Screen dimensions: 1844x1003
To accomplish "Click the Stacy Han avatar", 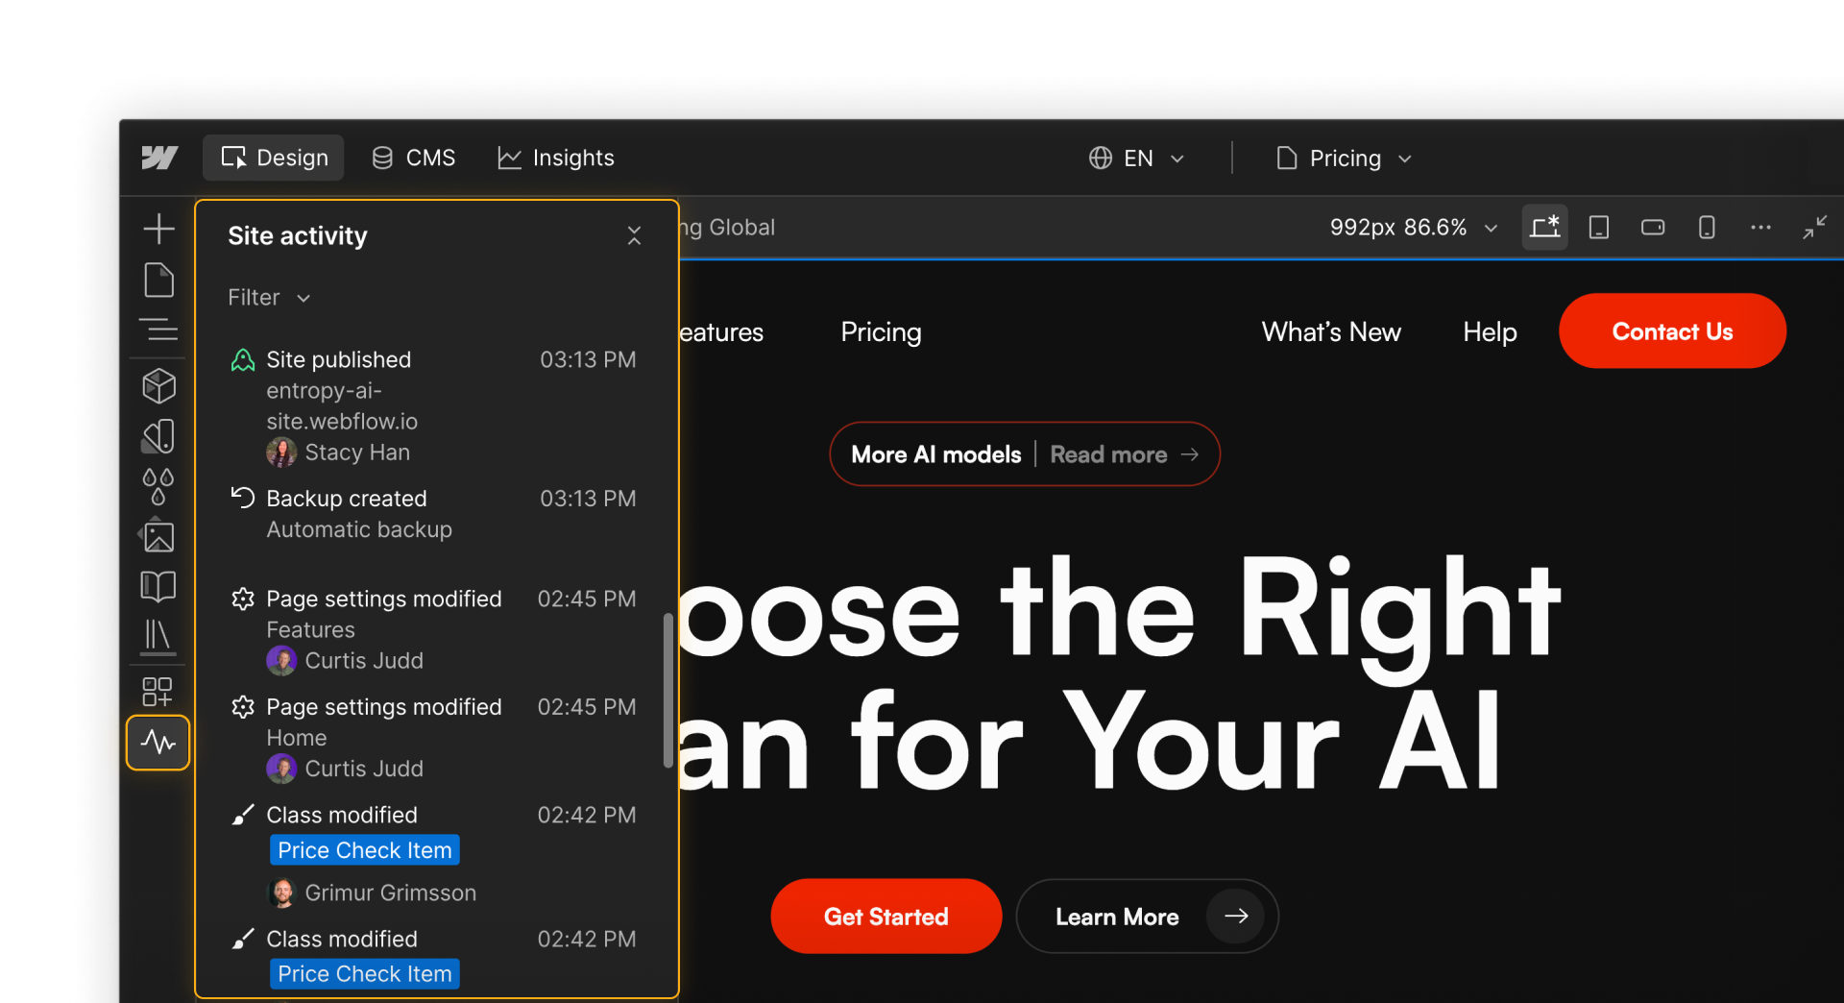I will coord(281,453).
